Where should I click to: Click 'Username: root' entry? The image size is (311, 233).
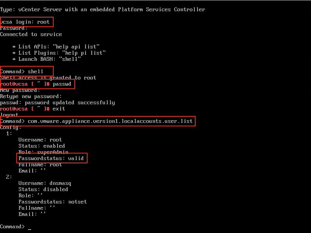(x=40, y=140)
